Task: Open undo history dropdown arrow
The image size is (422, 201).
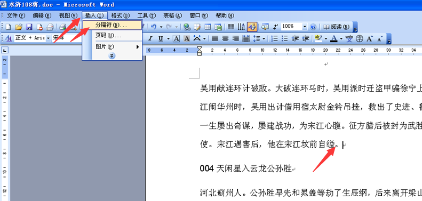Action: coord(161,27)
